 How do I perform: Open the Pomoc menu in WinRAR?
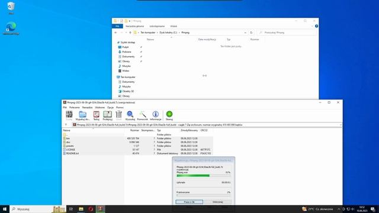(120, 108)
